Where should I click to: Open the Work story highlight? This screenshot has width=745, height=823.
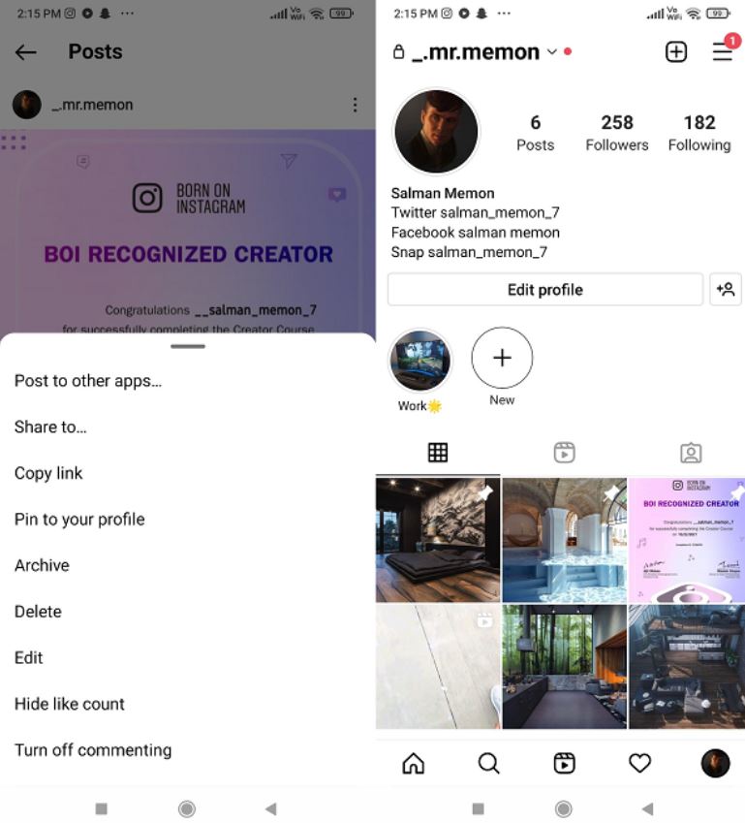pyautogui.click(x=419, y=362)
